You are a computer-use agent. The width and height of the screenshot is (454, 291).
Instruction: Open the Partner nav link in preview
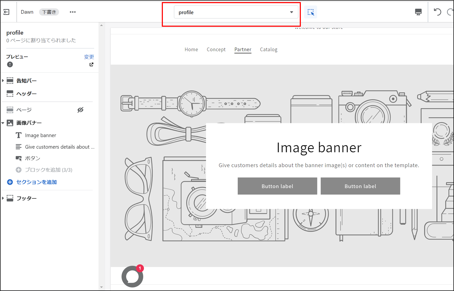243,50
